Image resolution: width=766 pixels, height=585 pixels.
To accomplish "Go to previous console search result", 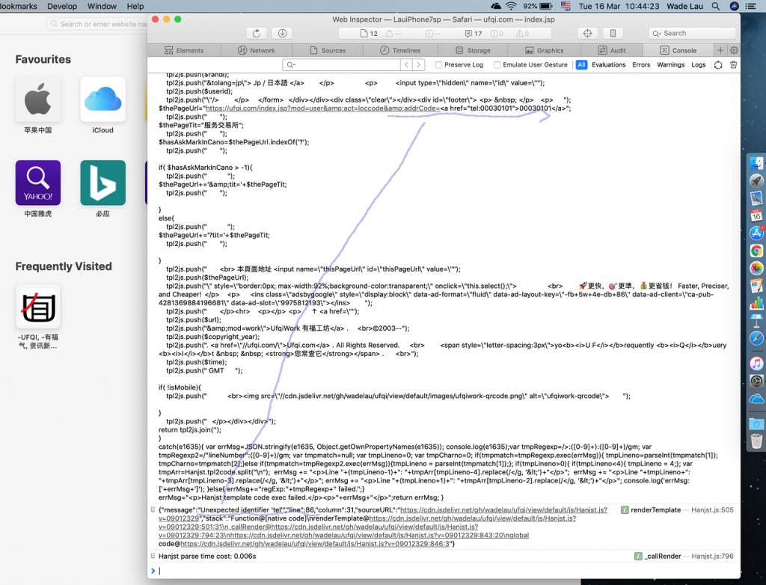I will point(406,65).
